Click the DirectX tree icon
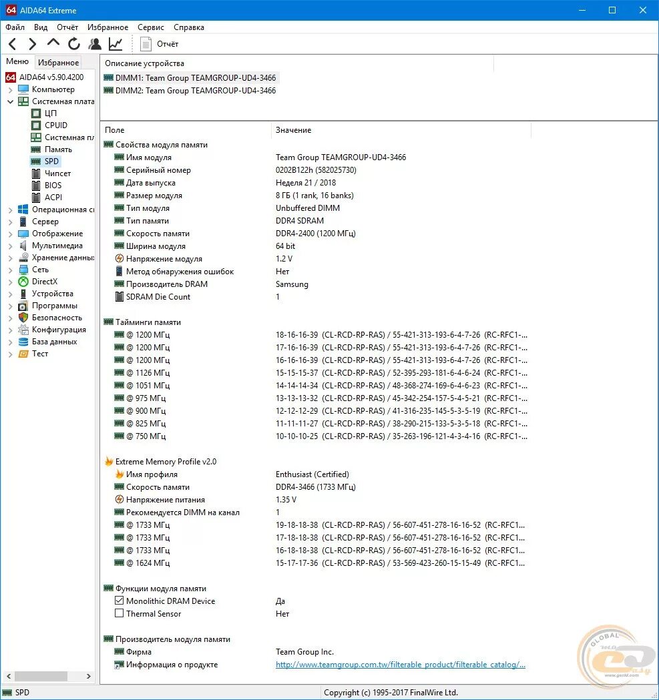 click(23, 282)
